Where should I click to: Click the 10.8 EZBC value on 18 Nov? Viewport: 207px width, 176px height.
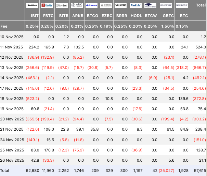point(109,99)
